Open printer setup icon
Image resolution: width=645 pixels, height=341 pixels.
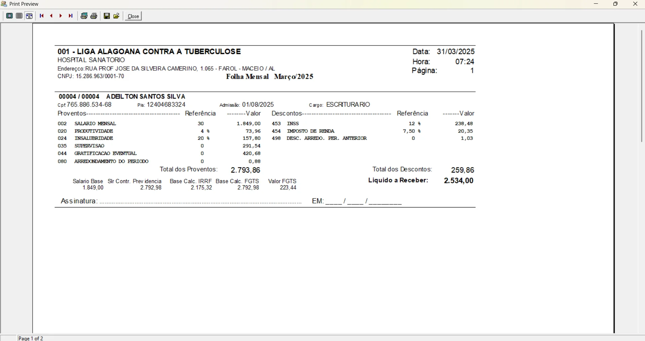[x=84, y=16]
